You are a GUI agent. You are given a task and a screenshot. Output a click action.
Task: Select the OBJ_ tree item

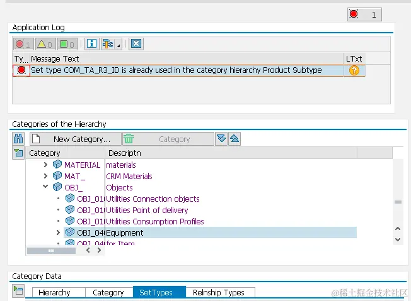73,188
